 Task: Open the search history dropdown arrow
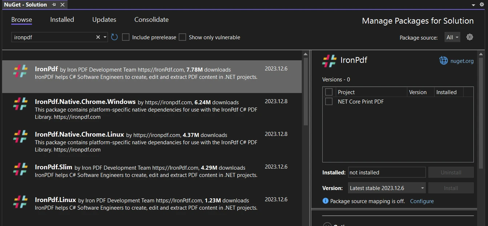(x=105, y=37)
